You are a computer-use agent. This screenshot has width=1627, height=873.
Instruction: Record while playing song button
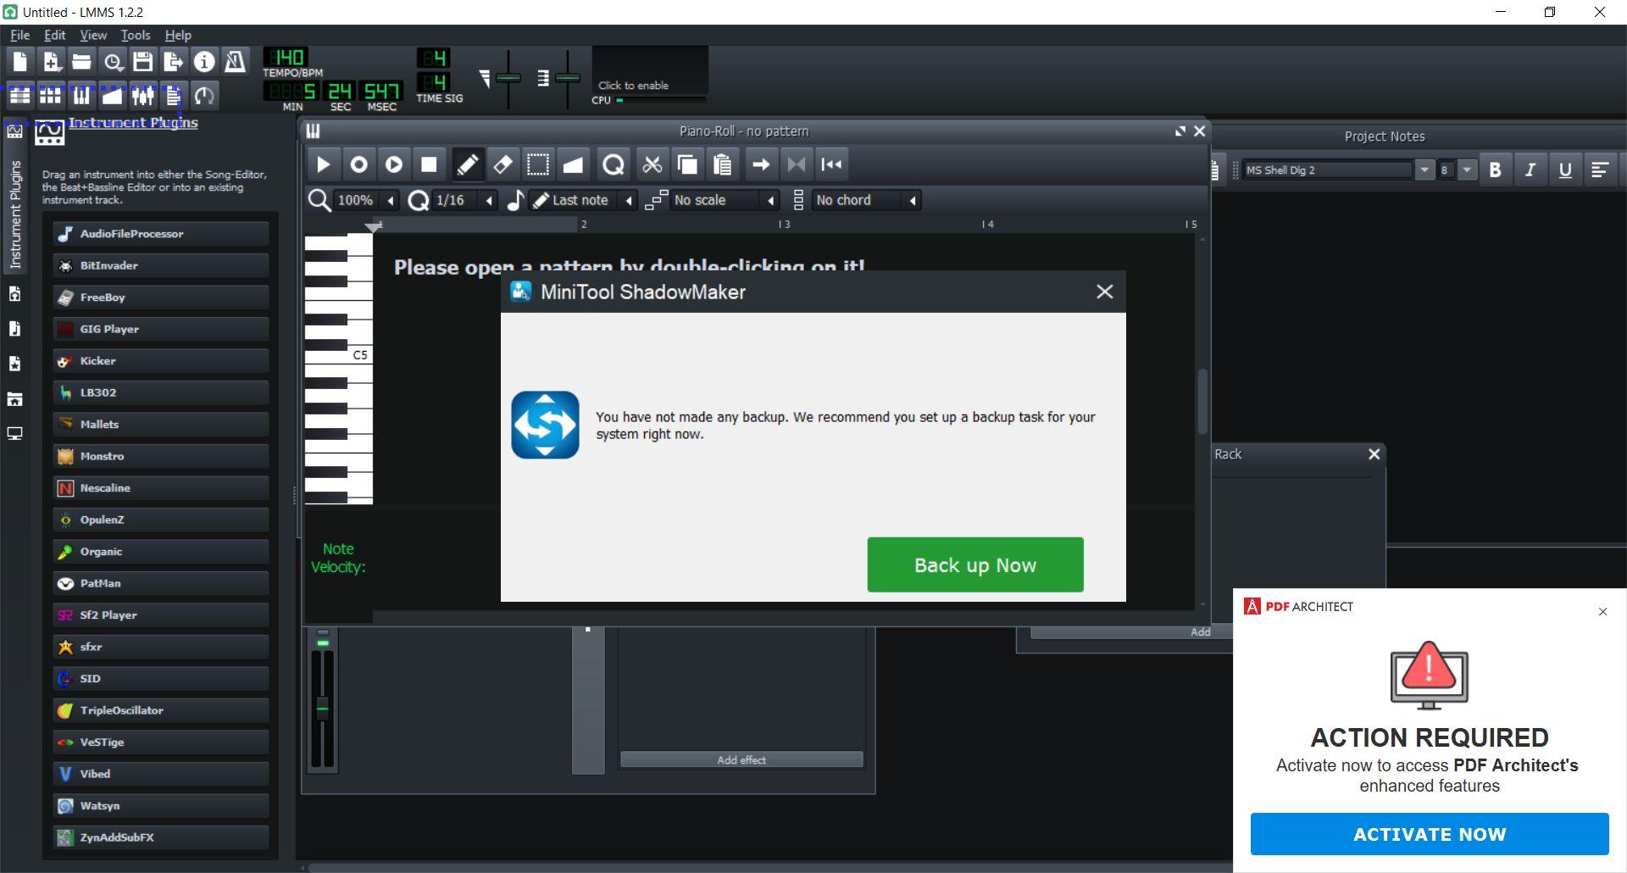[394, 164]
